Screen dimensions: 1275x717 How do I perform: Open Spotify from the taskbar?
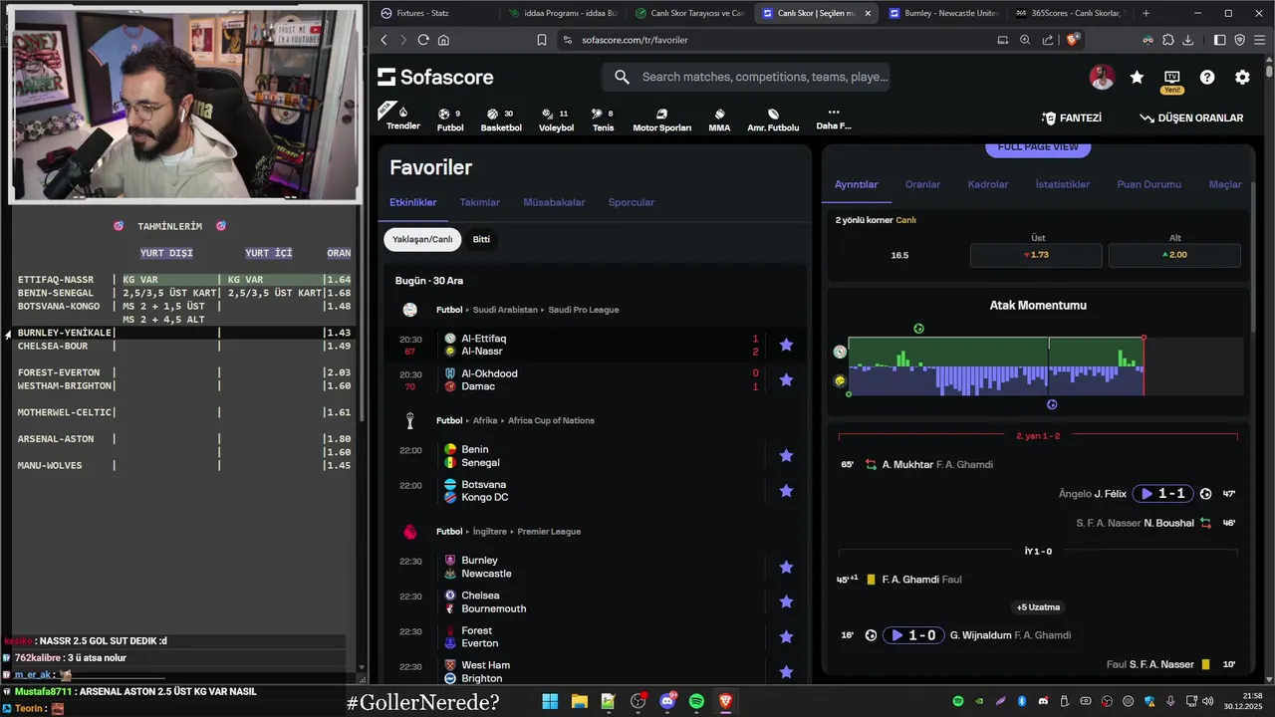[x=696, y=701]
